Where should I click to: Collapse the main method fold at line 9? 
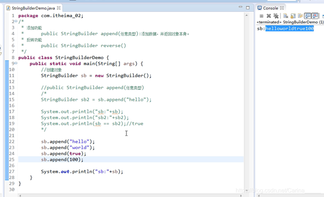pyautogui.click(x=16, y=63)
